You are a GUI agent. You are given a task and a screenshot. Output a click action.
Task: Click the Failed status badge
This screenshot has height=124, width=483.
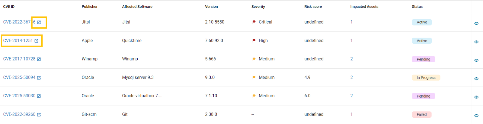pos(422,115)
